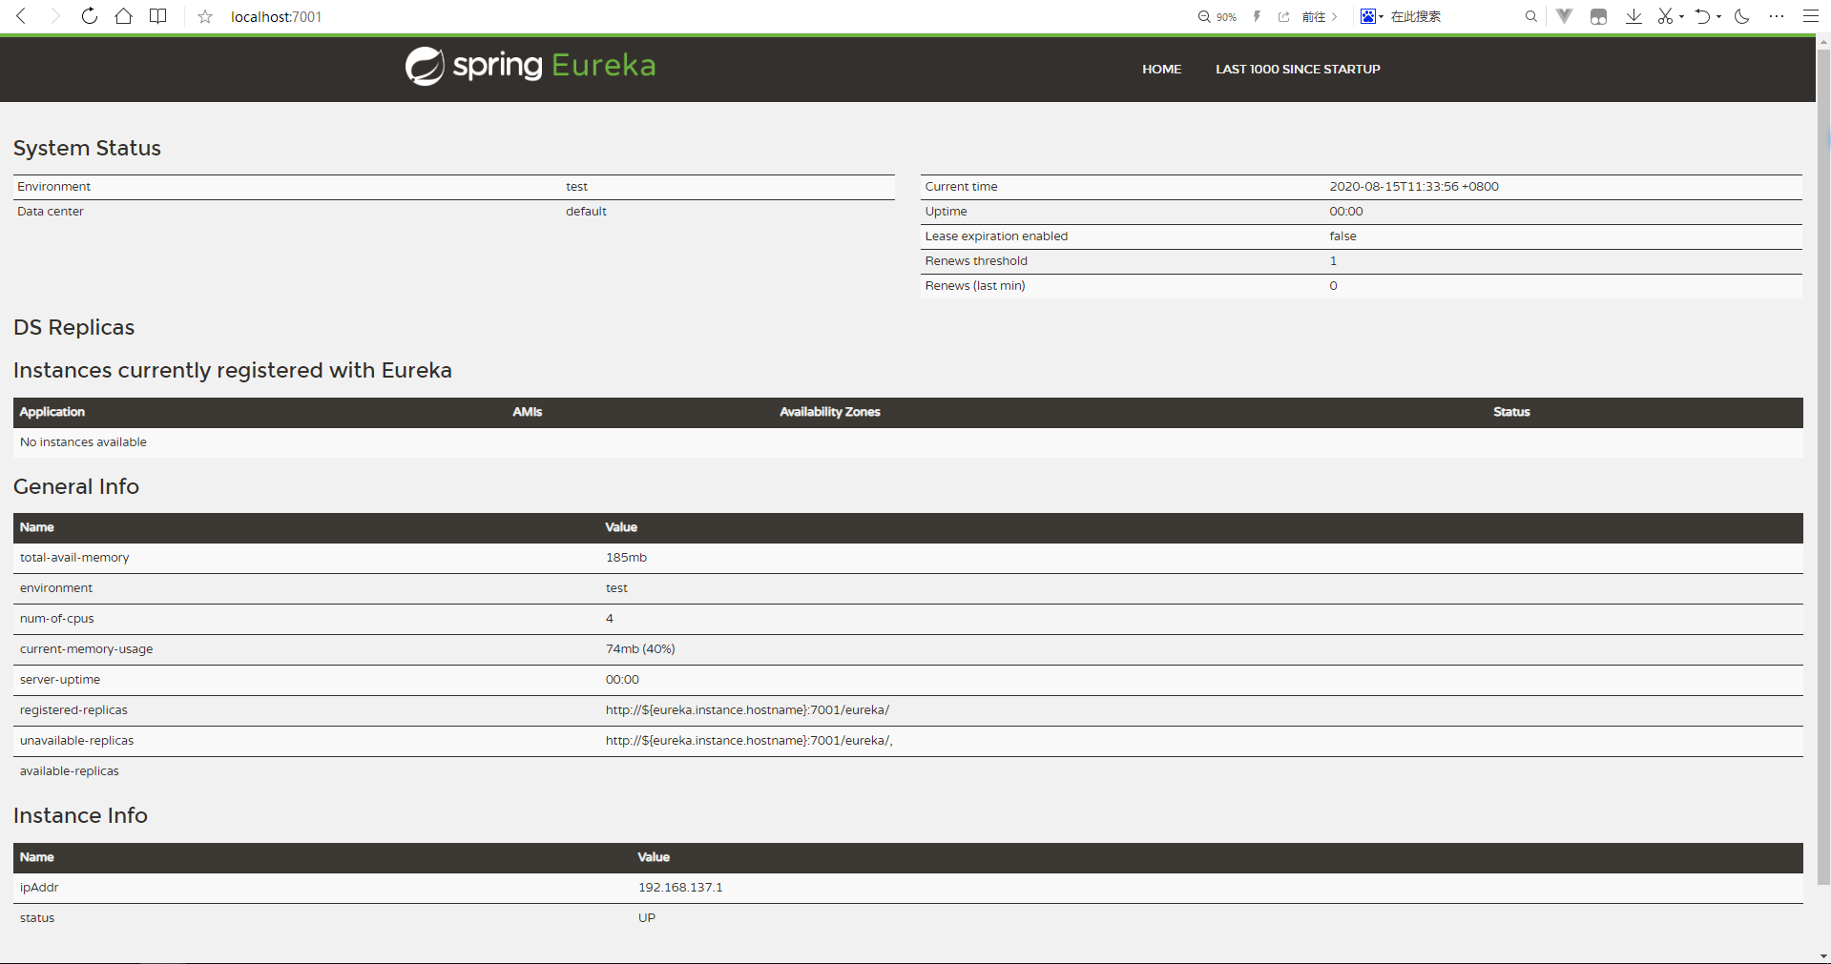
Task: Click the 前往 go button
Action: click(1320, 16)
